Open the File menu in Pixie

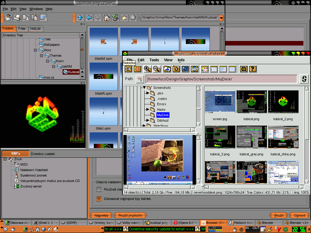point(5,9)
